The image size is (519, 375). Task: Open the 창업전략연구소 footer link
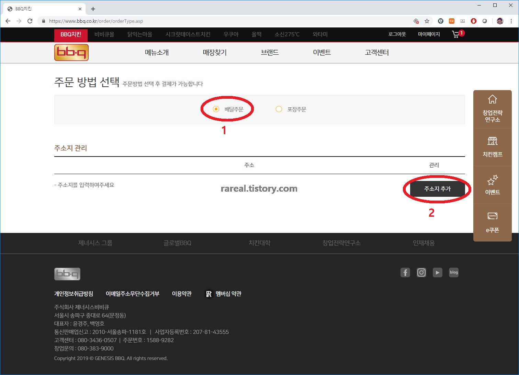[x=341, y=243]
